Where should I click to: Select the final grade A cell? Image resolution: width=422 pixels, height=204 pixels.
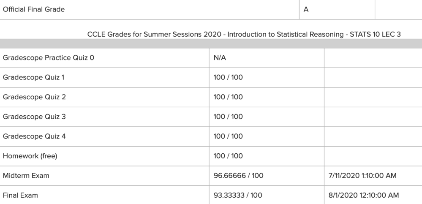[x=337, y=9]
